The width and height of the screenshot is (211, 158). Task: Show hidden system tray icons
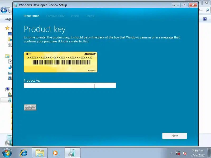point(171,153)
